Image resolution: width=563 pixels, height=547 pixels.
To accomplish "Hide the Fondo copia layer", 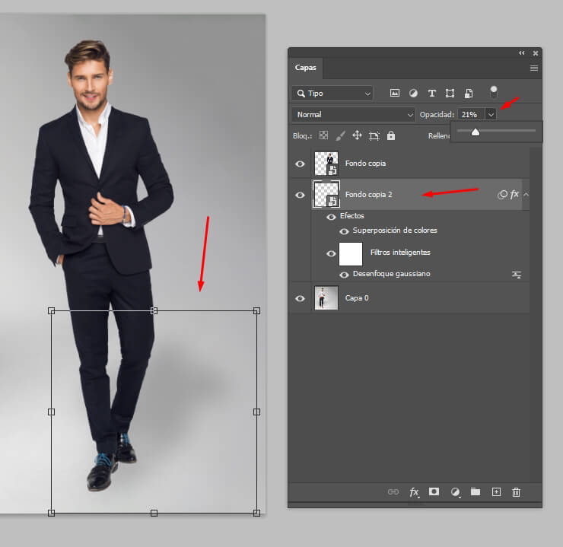I will pyautogui.click(x=301, y=164).
